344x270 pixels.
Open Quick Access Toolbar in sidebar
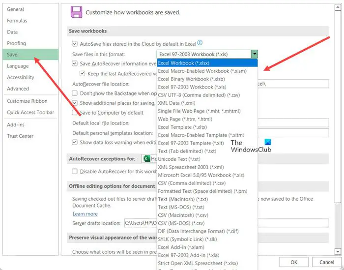30,113
